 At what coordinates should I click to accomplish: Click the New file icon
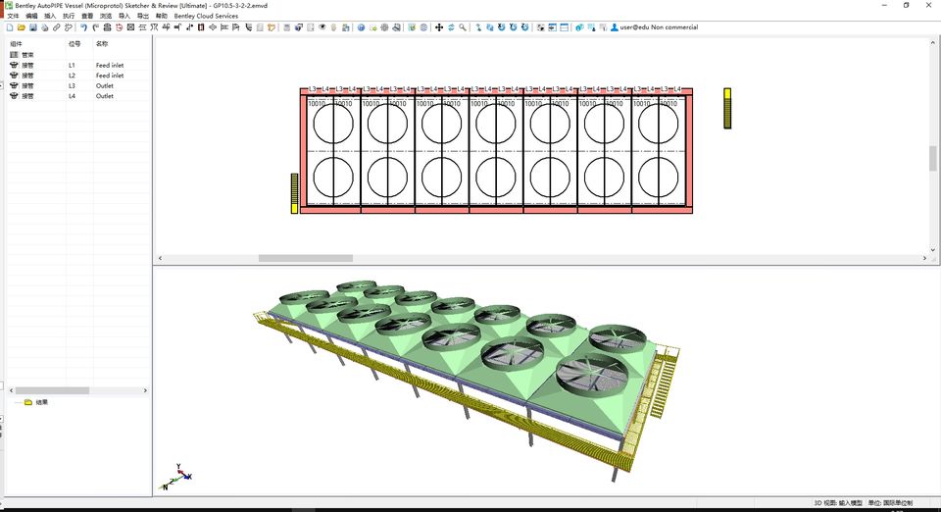pos(9,27)
